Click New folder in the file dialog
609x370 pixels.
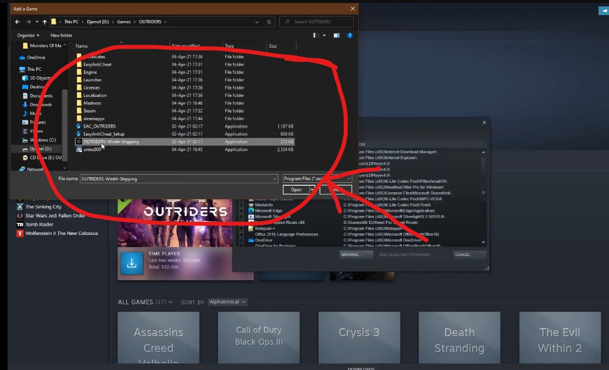[x=61, y=35]
